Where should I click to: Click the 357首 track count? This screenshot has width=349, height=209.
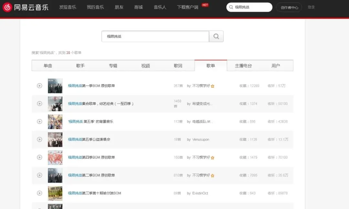pyautogui.click(x=178, y=86)
